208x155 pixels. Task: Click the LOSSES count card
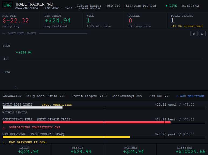(146, 21)
